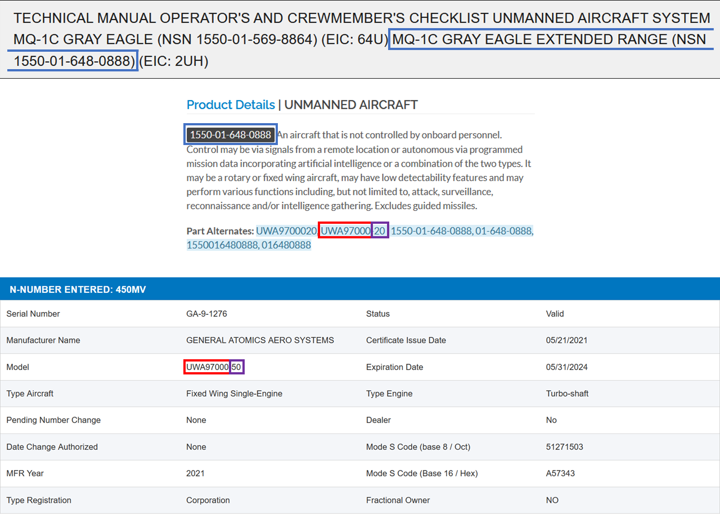Click the Serial Number label
The width and height of the screenshot is (720, 515).
33,314
